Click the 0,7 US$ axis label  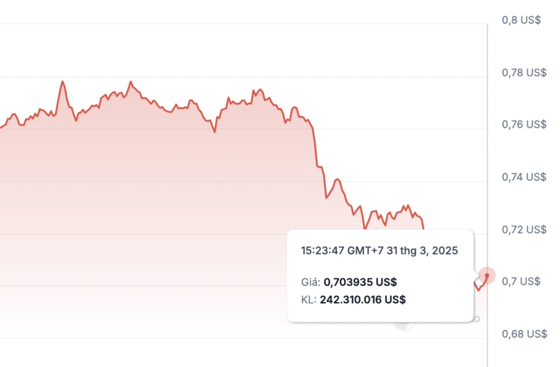coord(521,282)
